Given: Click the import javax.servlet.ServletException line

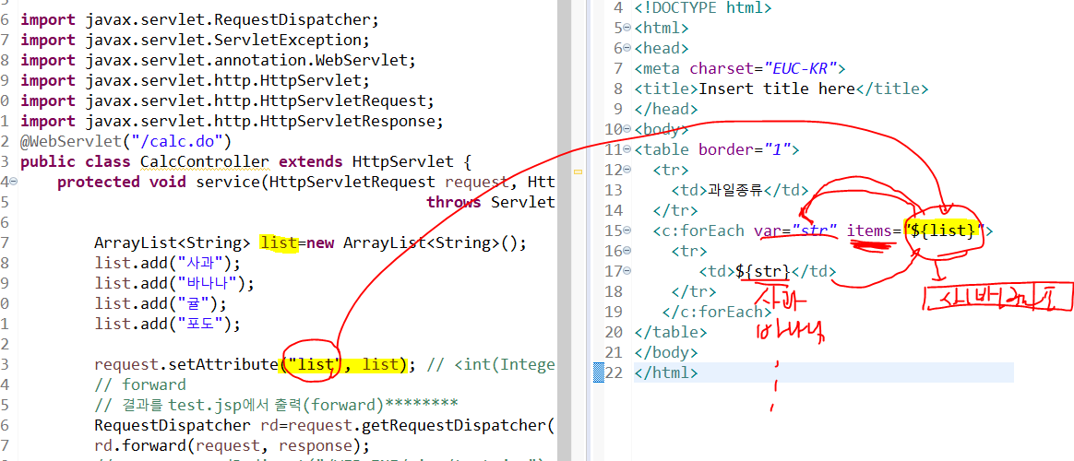Looking at the screenshot, I should (196, 41).
